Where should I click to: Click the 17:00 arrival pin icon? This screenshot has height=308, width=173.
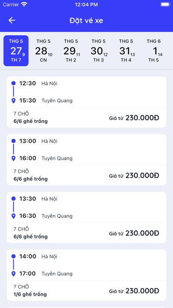pyautogui.click(x=14, y=273)
